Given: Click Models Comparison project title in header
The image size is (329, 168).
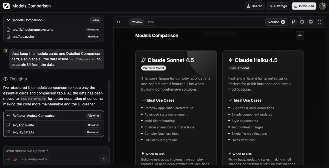Looking at the screenshot, I should click(x=32, y=6).
